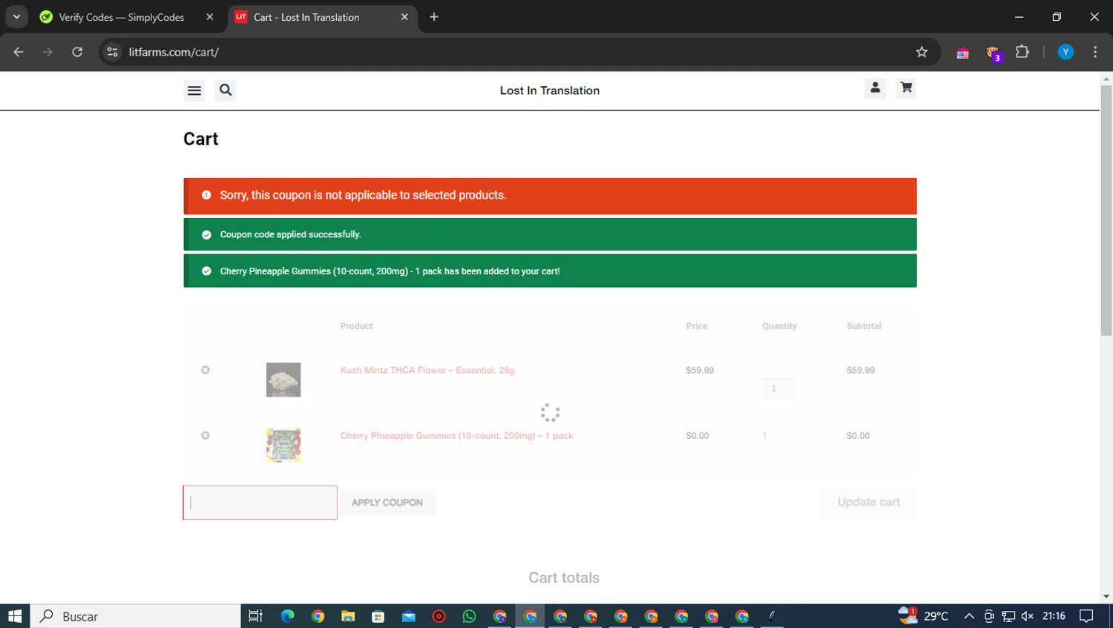1113x628 pixels.
Task: Focus the coupon code input field
Action: point(260,503)
